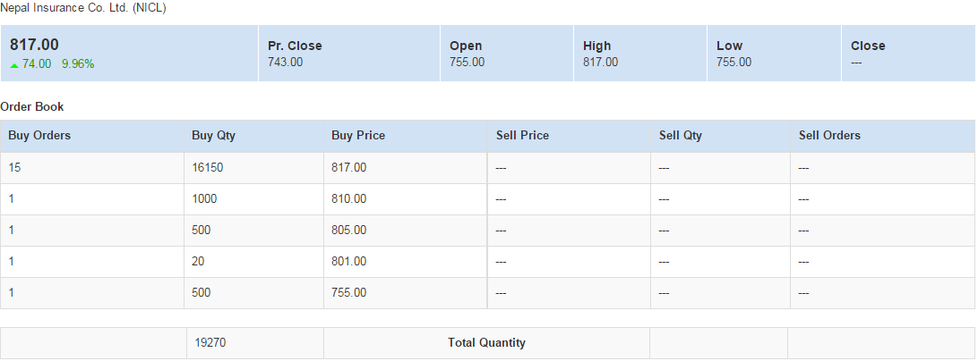The width and height of the screenshot is (978, 361).
Task: Click the Buy Qty column header
Action: (x=213, y=136)
